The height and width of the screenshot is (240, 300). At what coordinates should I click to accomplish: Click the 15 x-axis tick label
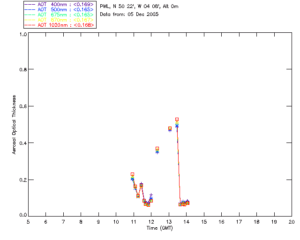204,222
